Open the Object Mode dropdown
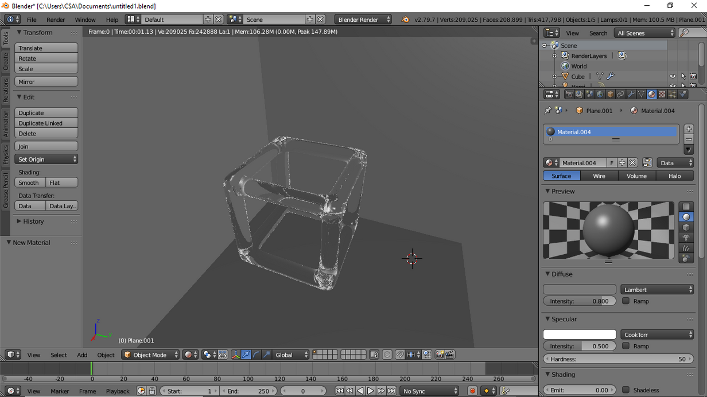The width and height of the screenshot is (707, 397). [150, 355]
